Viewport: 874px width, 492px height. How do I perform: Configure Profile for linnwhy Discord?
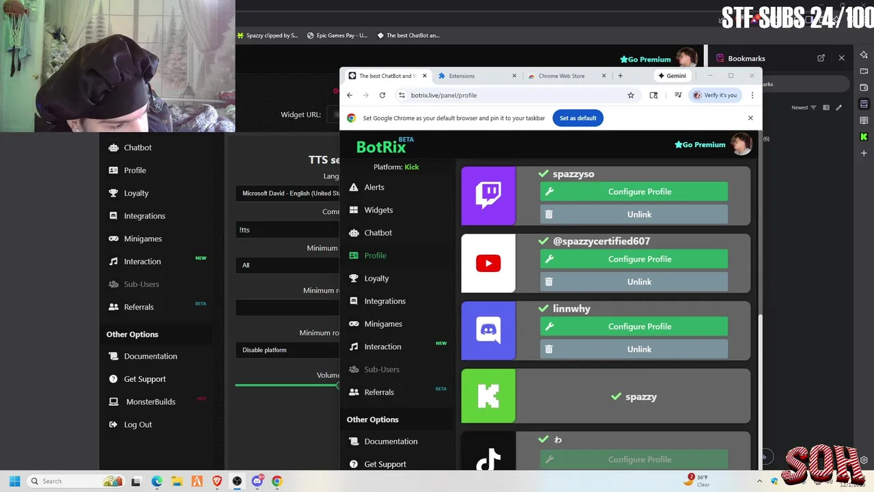coord(634,327)
